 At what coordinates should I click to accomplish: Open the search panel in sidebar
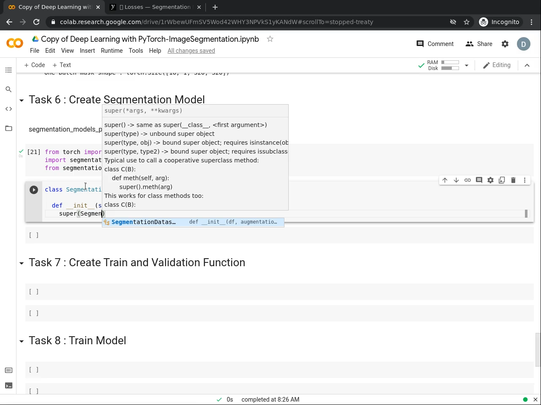pyautogui.click(x=8, y=89)
